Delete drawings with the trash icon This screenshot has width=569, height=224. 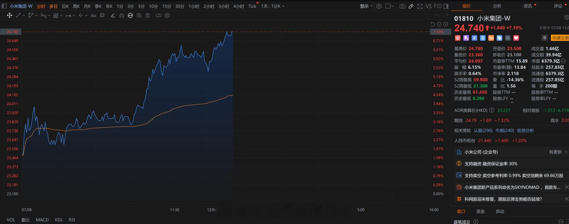click(148, 15)
